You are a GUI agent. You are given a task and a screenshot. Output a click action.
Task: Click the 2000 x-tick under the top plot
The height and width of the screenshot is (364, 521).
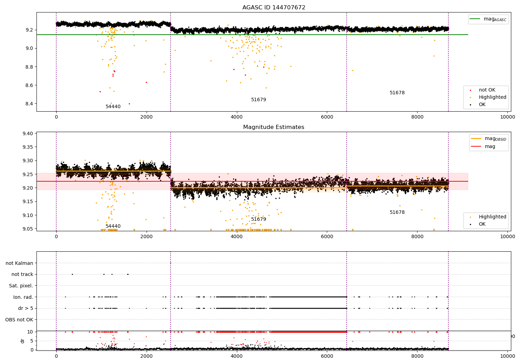point(146,117)
